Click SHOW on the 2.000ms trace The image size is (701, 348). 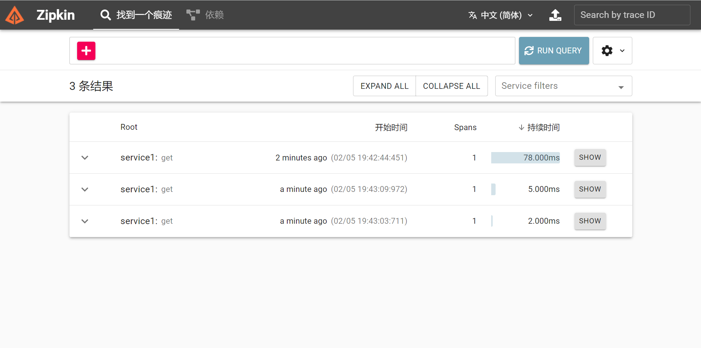(x=590, y=221)
